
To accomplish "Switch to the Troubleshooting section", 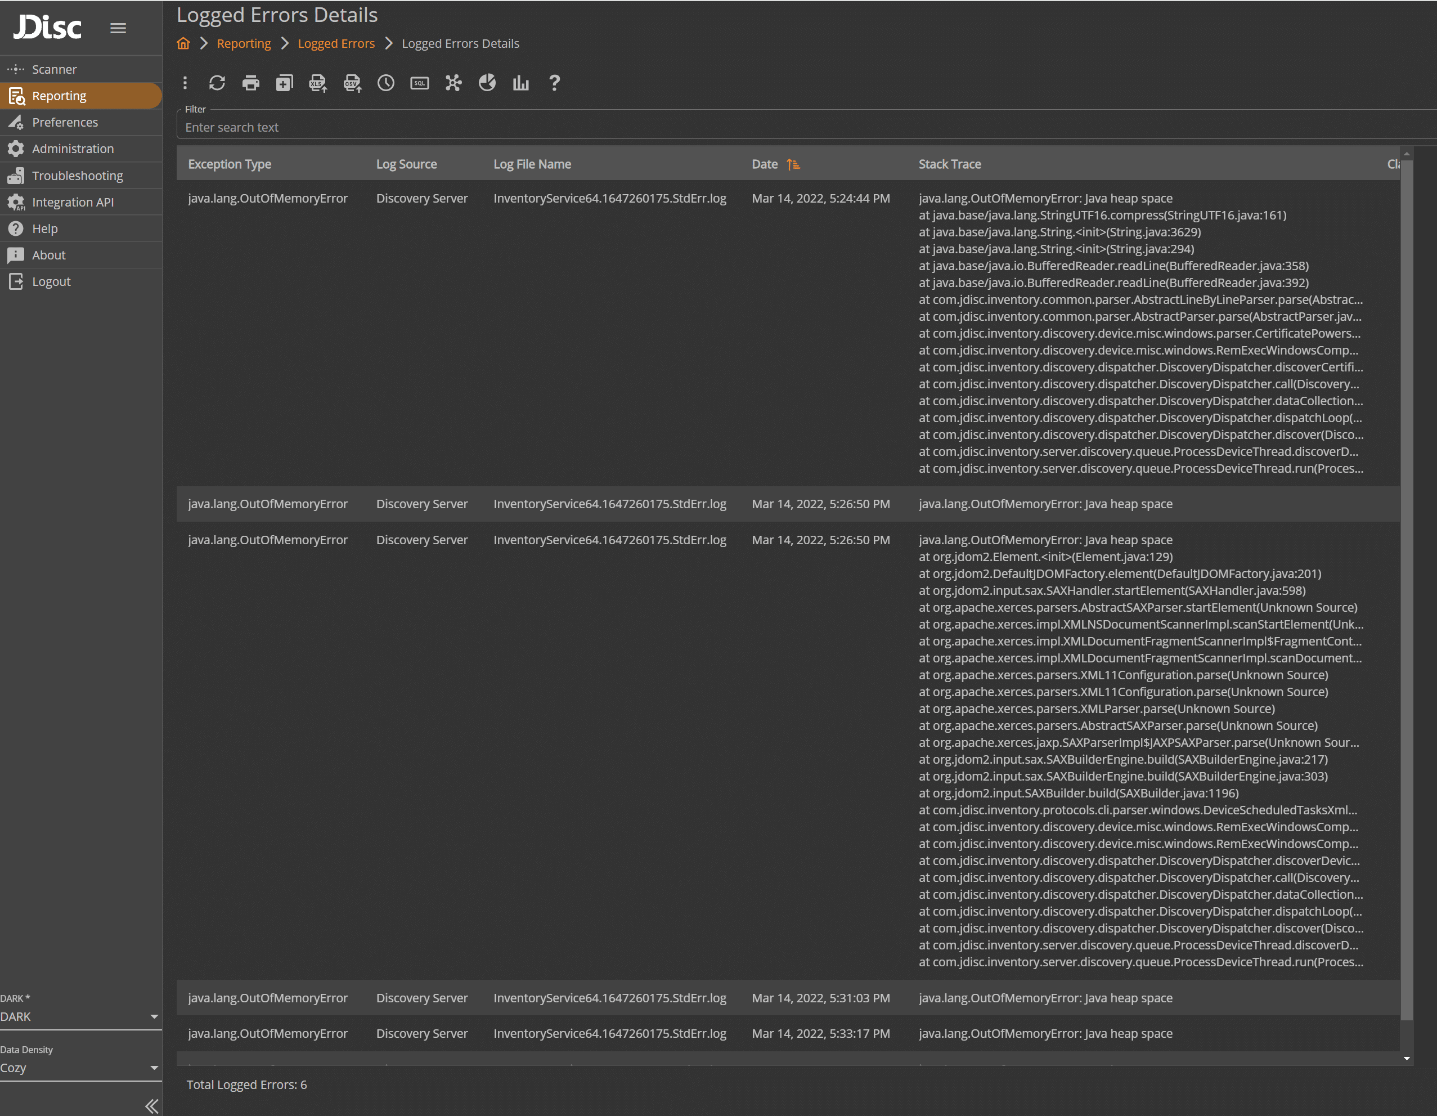I will [x=77, y=175].
